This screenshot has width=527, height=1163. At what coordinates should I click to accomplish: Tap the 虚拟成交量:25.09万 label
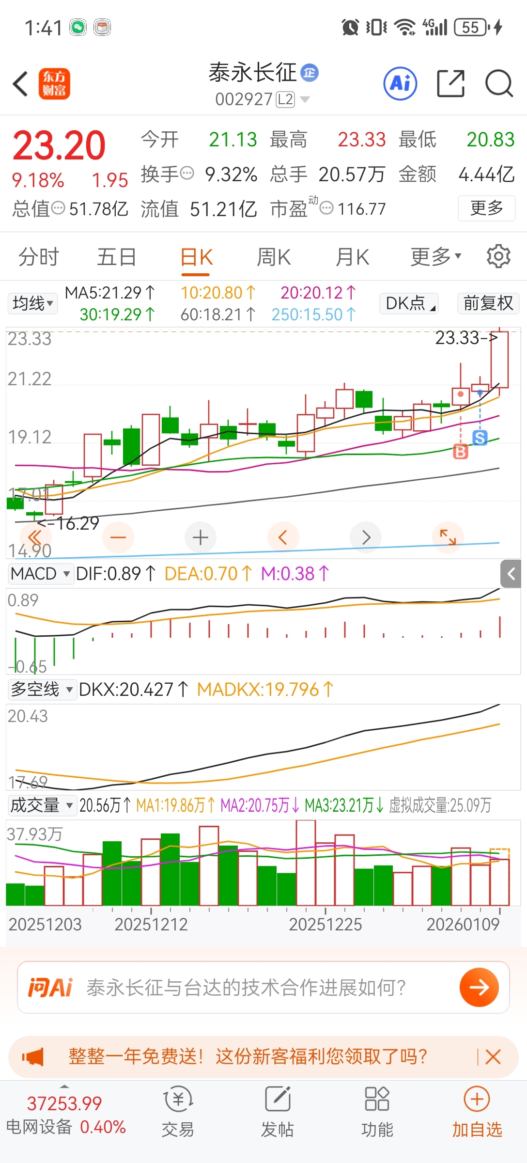pyautogui.click(x=440, y=805)
